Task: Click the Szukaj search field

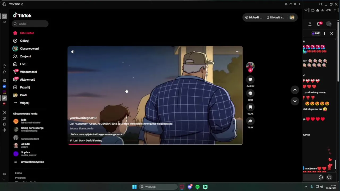Action: 30,24
